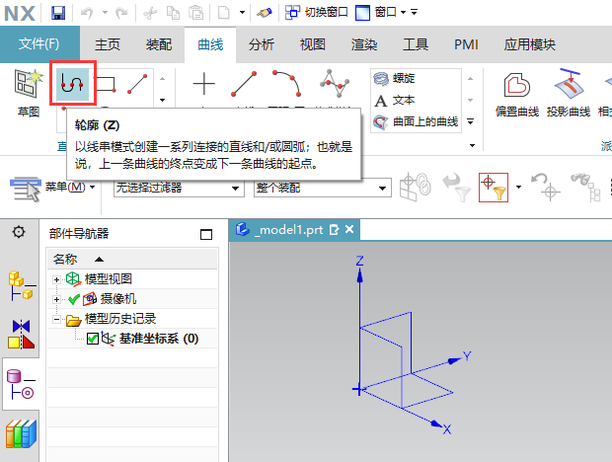Open the dropdown arrow next to the New icon
The image size is (612, 462).
243,13
